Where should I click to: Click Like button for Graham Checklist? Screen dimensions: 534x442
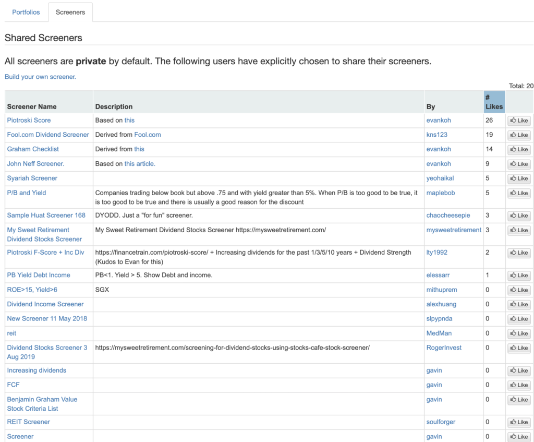tap(519, 150)
